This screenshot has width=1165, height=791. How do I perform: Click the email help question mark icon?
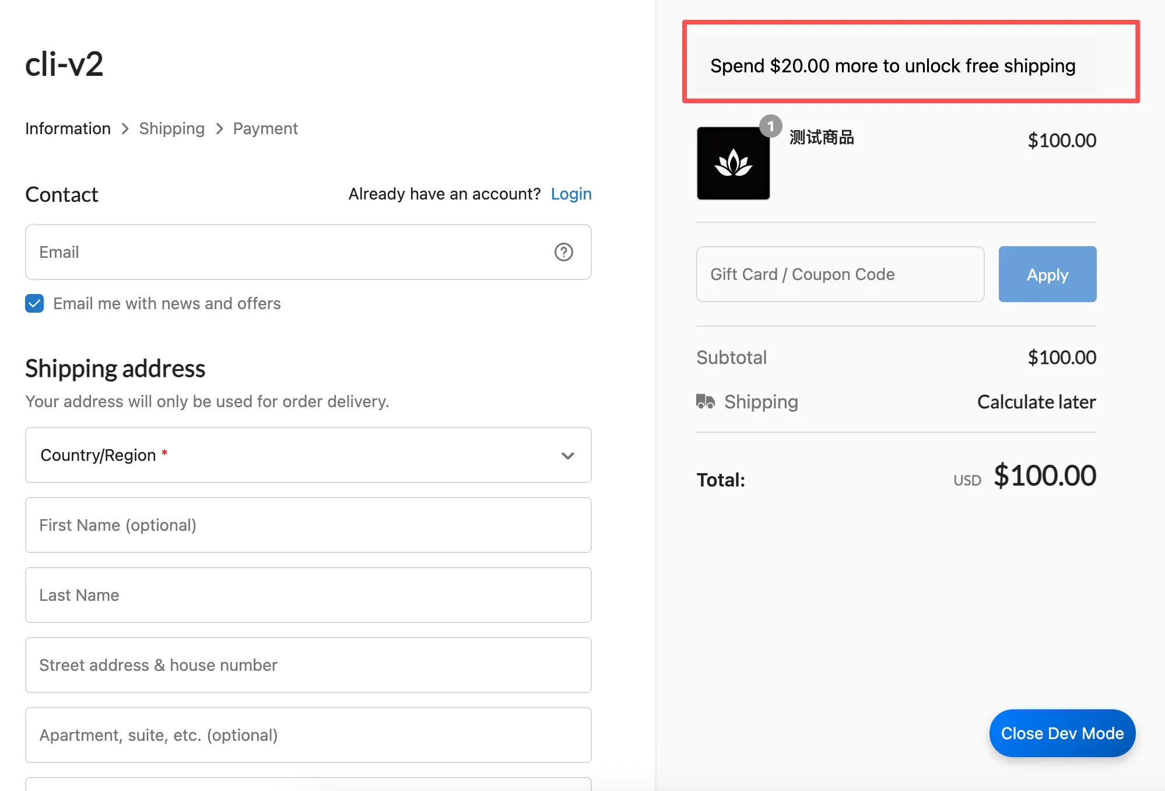(563, 252)
